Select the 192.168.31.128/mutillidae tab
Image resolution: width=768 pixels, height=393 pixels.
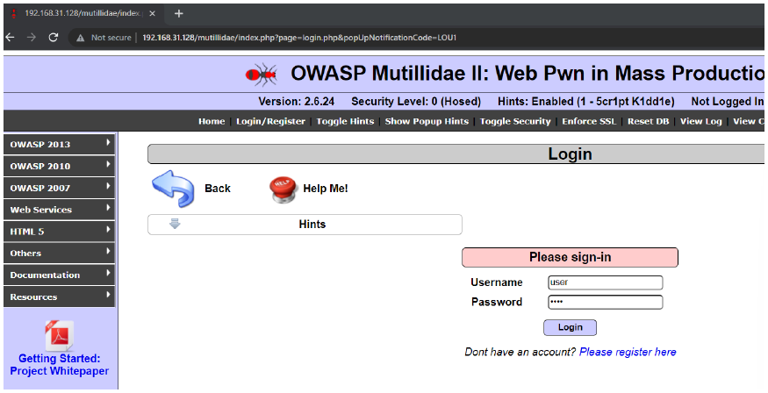tap(84, 13)
